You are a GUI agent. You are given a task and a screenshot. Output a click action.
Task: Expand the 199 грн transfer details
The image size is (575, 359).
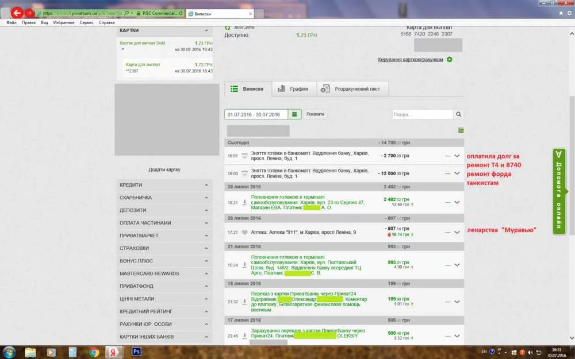[x=457, y=302]
